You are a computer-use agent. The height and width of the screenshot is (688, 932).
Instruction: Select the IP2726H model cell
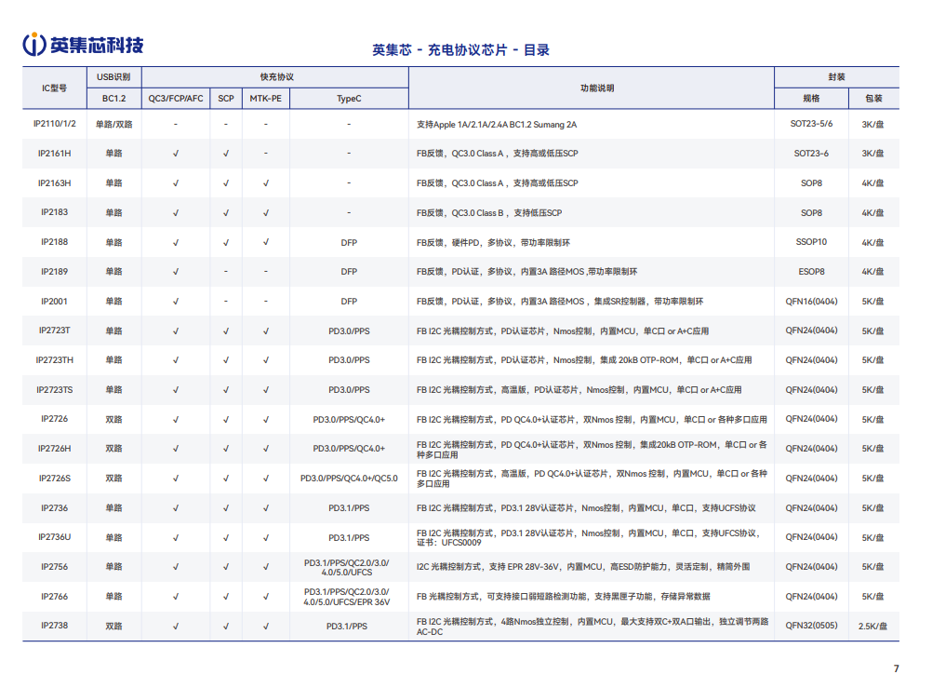tap(54, 449)
